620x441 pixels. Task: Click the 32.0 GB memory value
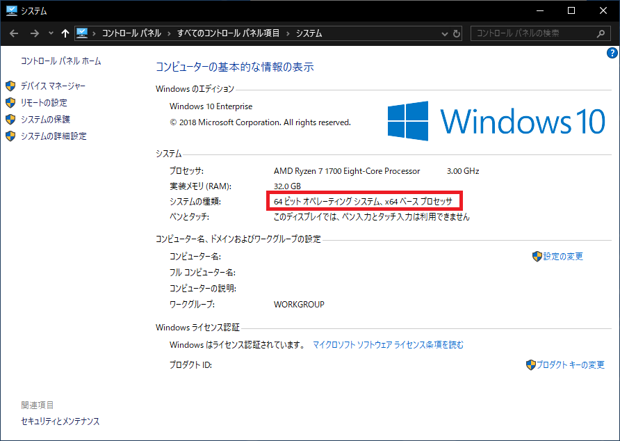pyautogui.click(x=287, y=186)
